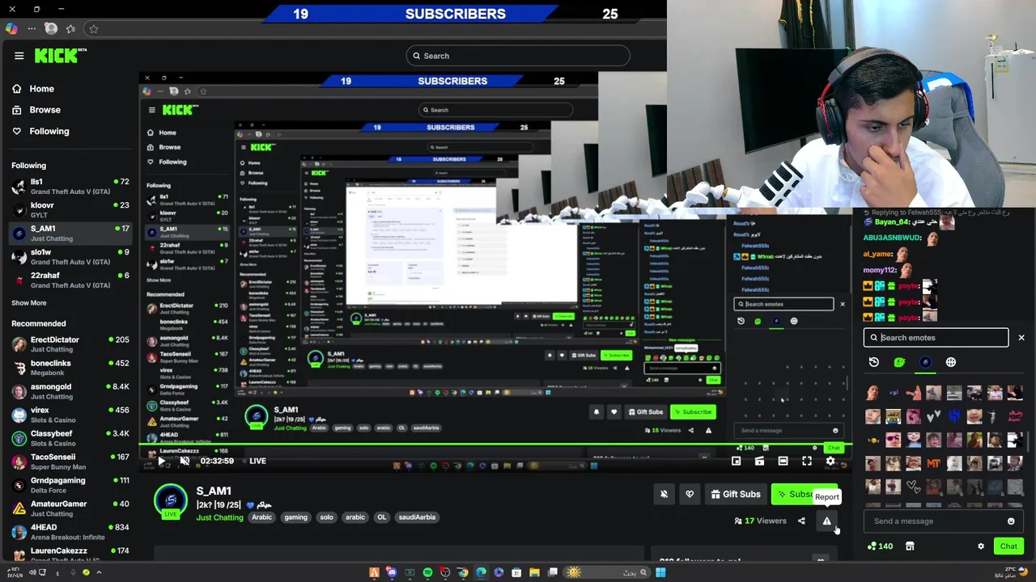Select the double hearts outline emote
The height and width of the screenshot is (582, 1036).
913,487
